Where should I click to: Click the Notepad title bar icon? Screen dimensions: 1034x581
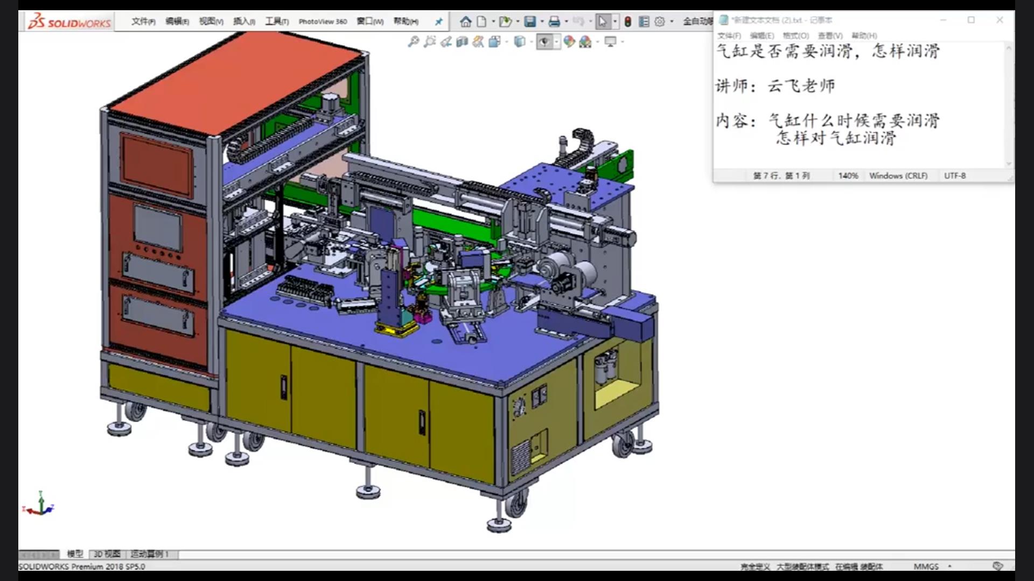point(724,20)
